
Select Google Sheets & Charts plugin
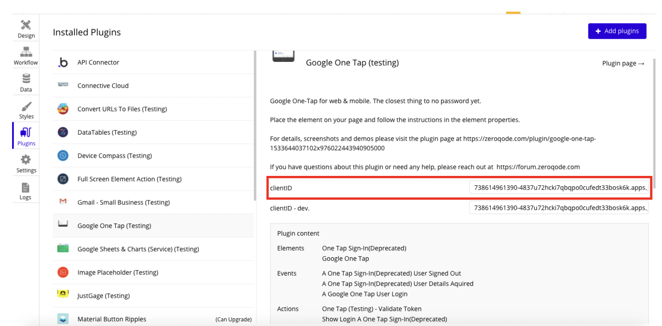138,249
